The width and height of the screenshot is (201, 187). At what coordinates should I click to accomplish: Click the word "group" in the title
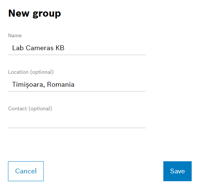(x=47, y=14)
